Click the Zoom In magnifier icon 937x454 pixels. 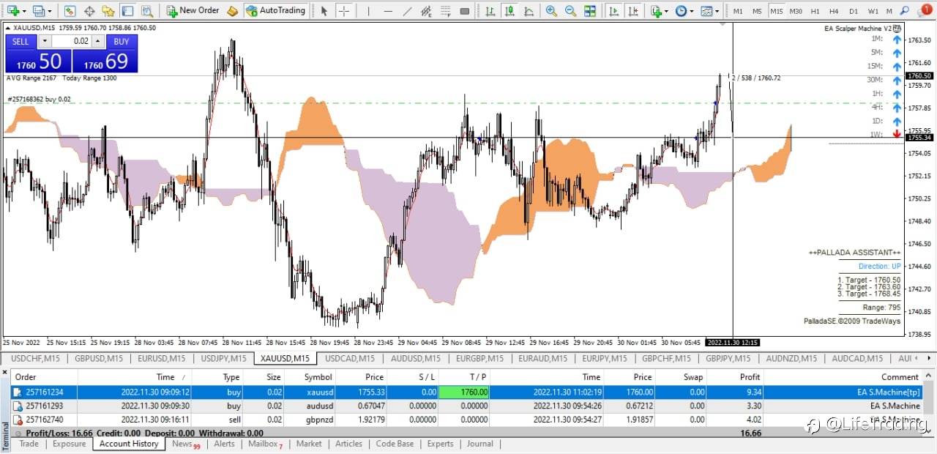coord(551,11)
